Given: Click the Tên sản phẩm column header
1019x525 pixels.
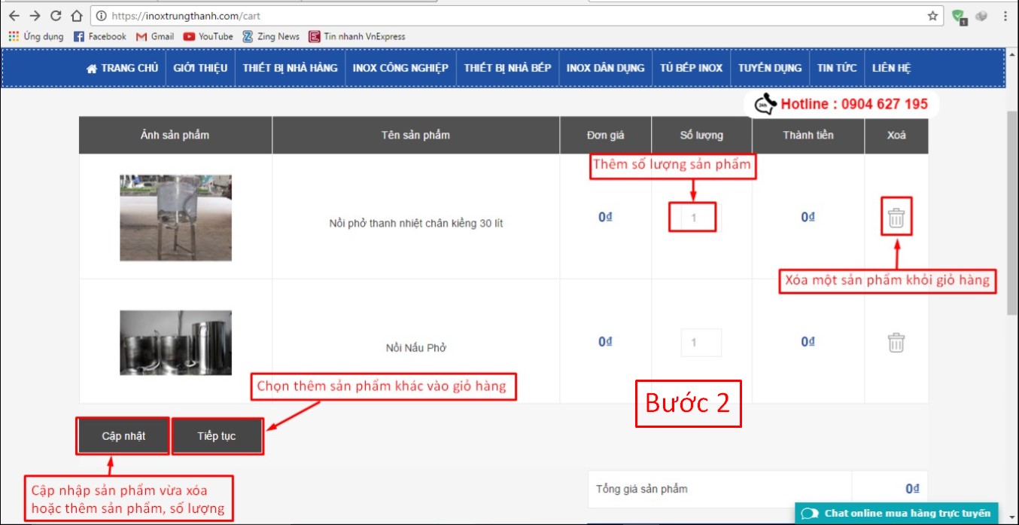Looking at the screenshot, I should (415, 135).
